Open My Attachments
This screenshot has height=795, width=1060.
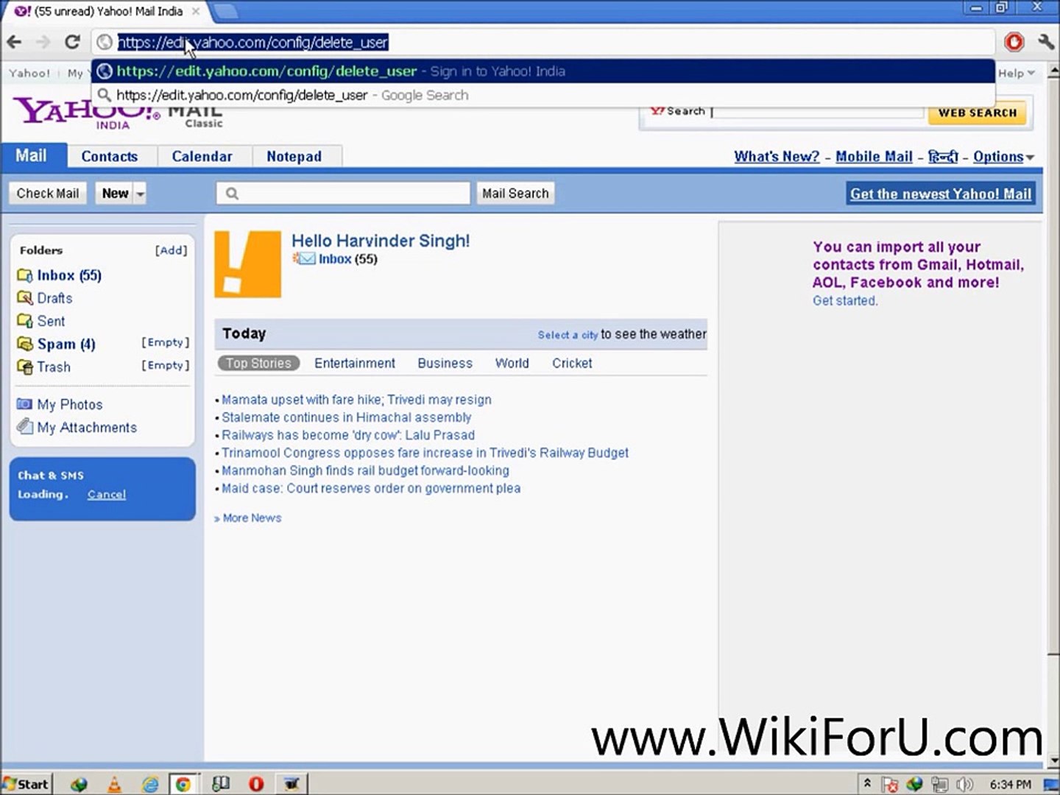pyautogui.click(x=87, y=427)
